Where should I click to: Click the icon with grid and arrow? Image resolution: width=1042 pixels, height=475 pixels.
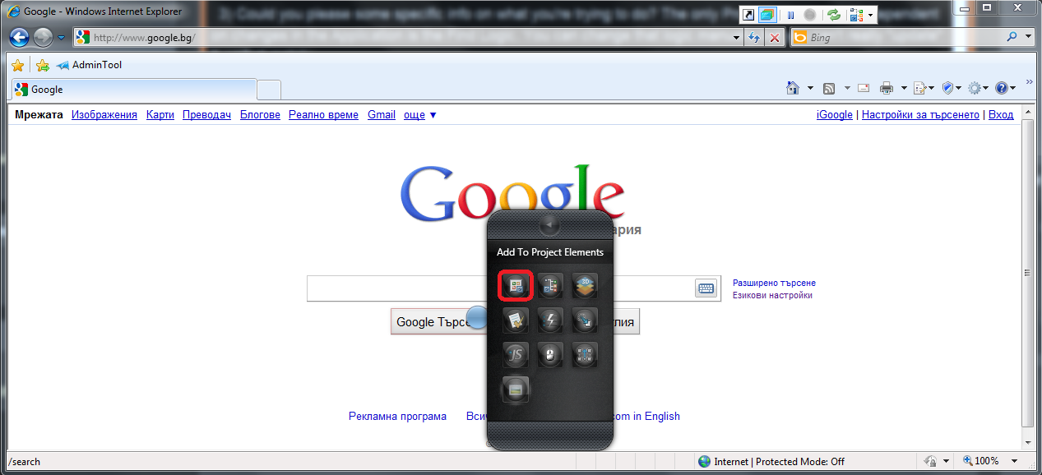coord(585,355)
